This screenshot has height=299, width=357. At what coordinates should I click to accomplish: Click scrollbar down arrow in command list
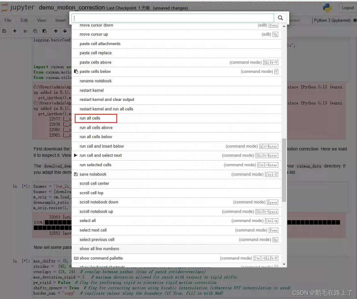[284, 264]
